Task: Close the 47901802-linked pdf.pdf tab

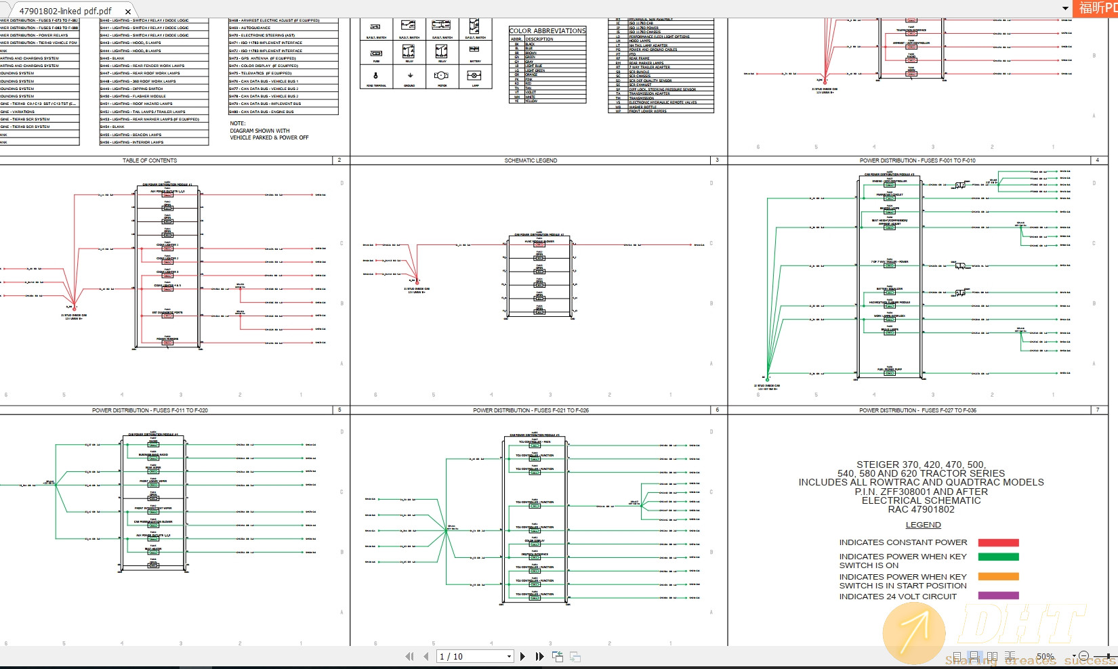Action: coord(128,11)
